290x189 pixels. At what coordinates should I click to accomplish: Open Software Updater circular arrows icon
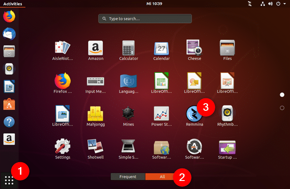click(194, 149)
